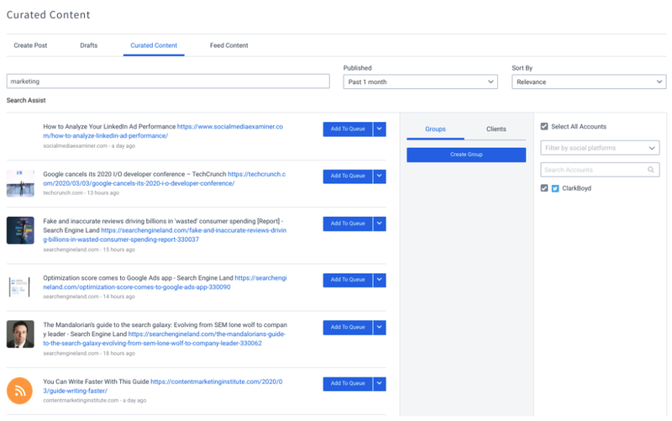
Task: Open the Mandalorian's guide searchengineland link
Action: point(164,339)
